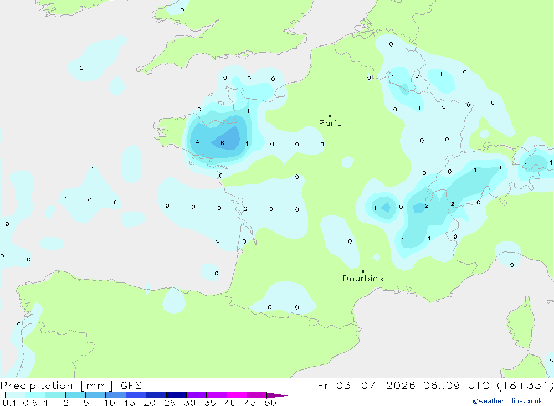Click the '(18+351)' run offset text

click(x=525, y=386)
